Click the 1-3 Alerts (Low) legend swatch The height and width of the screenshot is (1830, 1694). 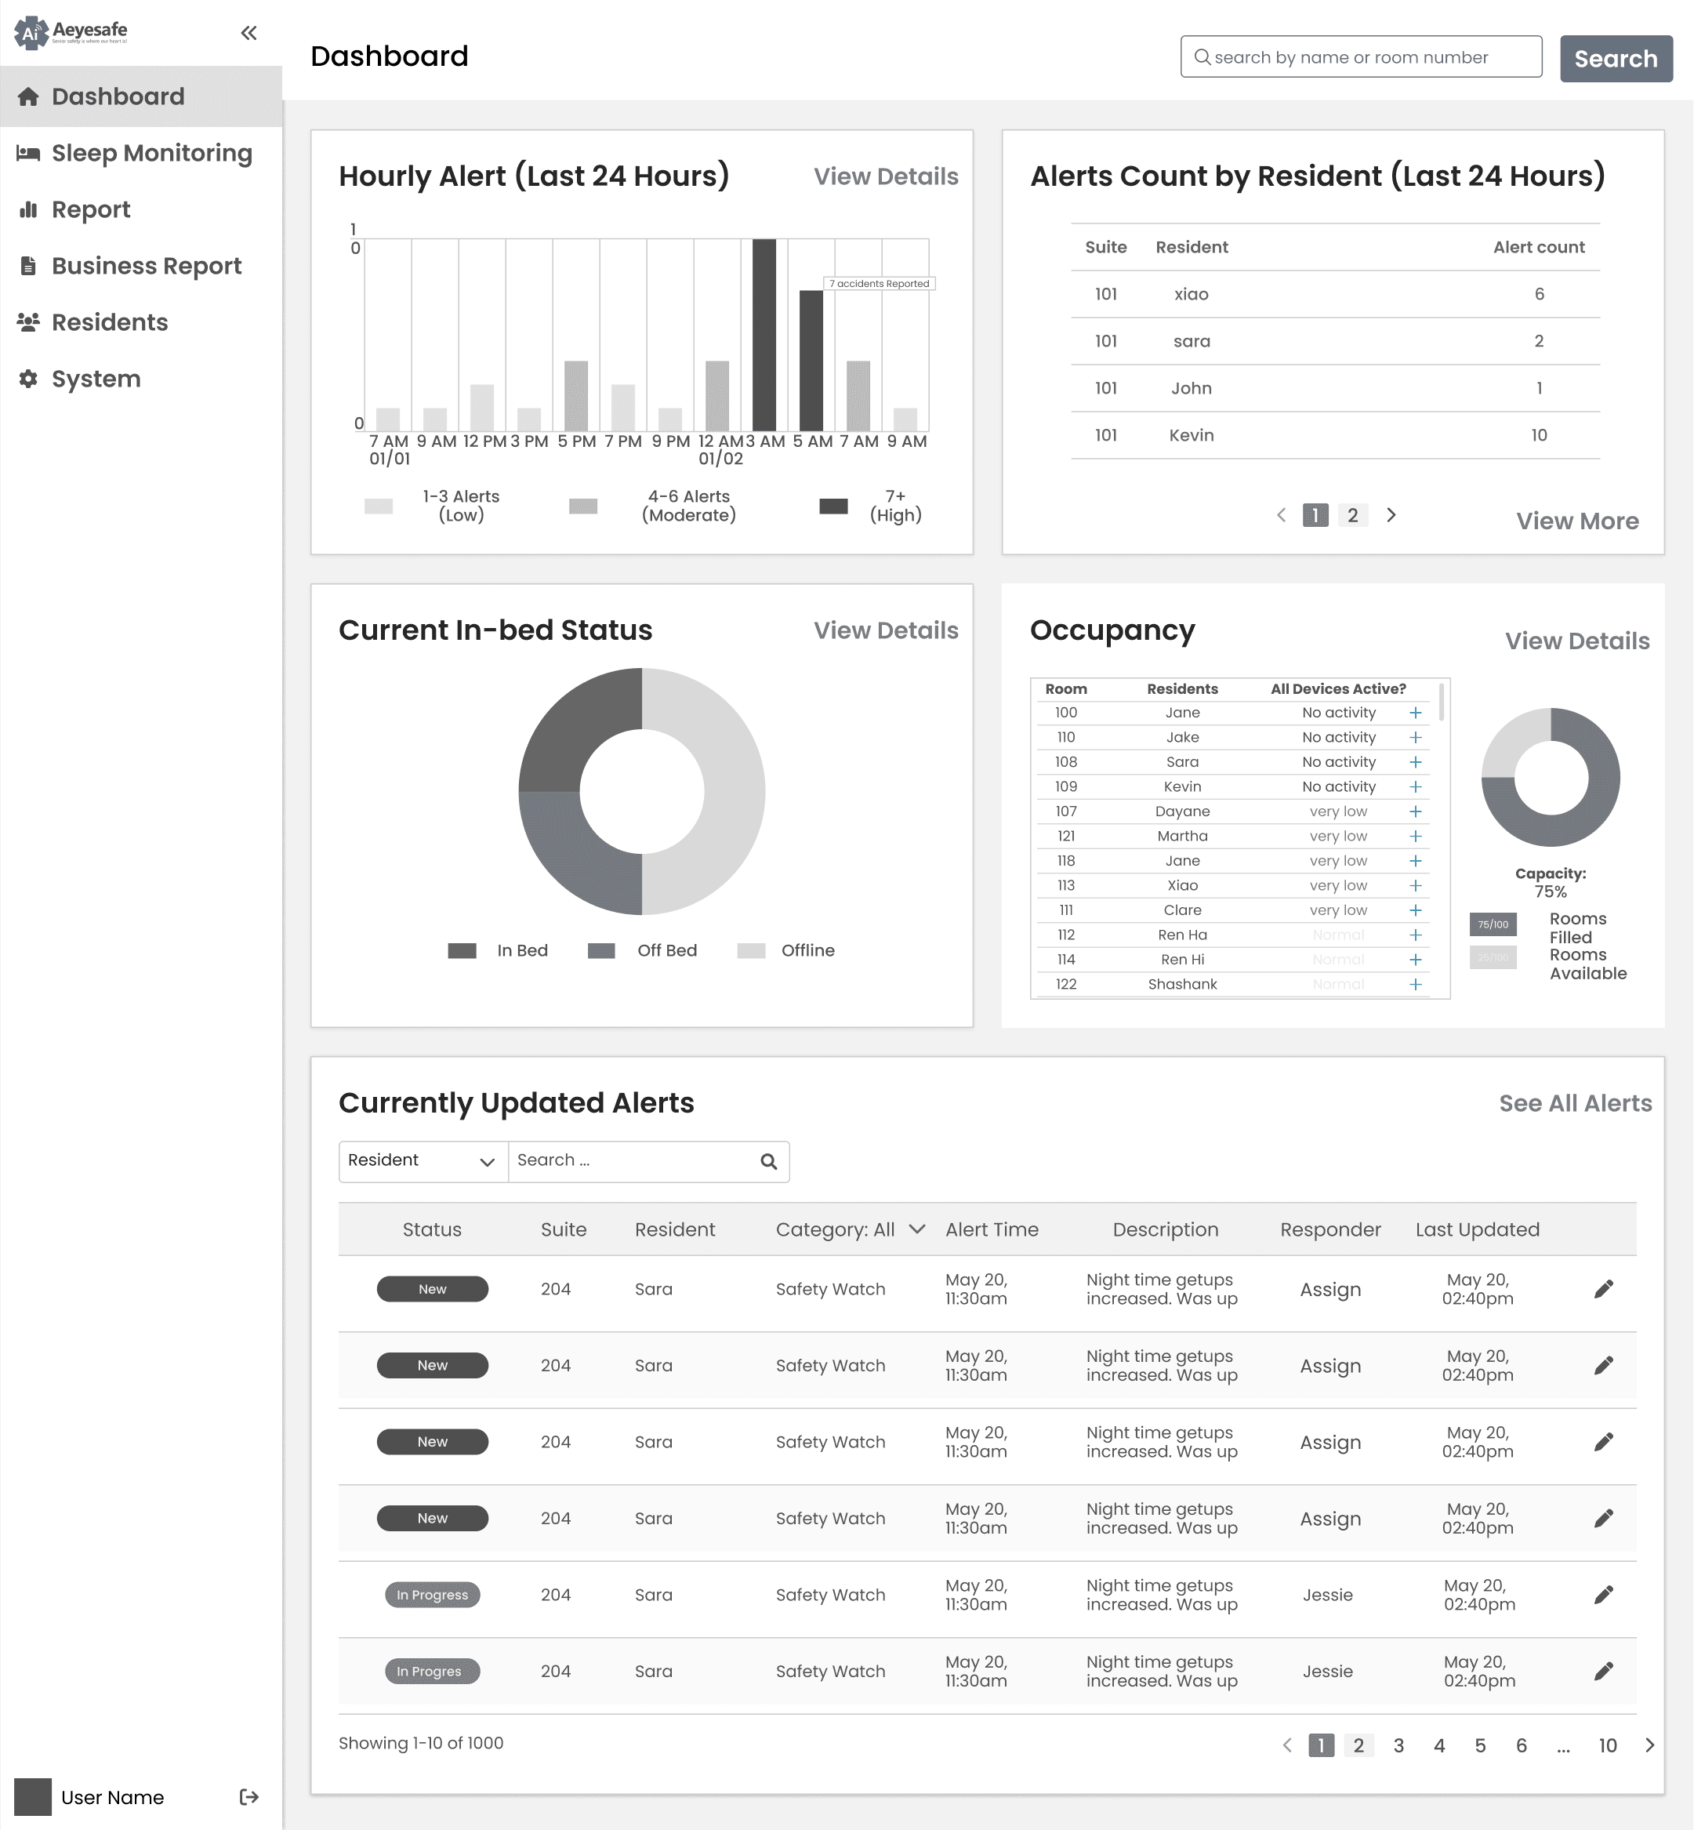click(x=379, y=506)
